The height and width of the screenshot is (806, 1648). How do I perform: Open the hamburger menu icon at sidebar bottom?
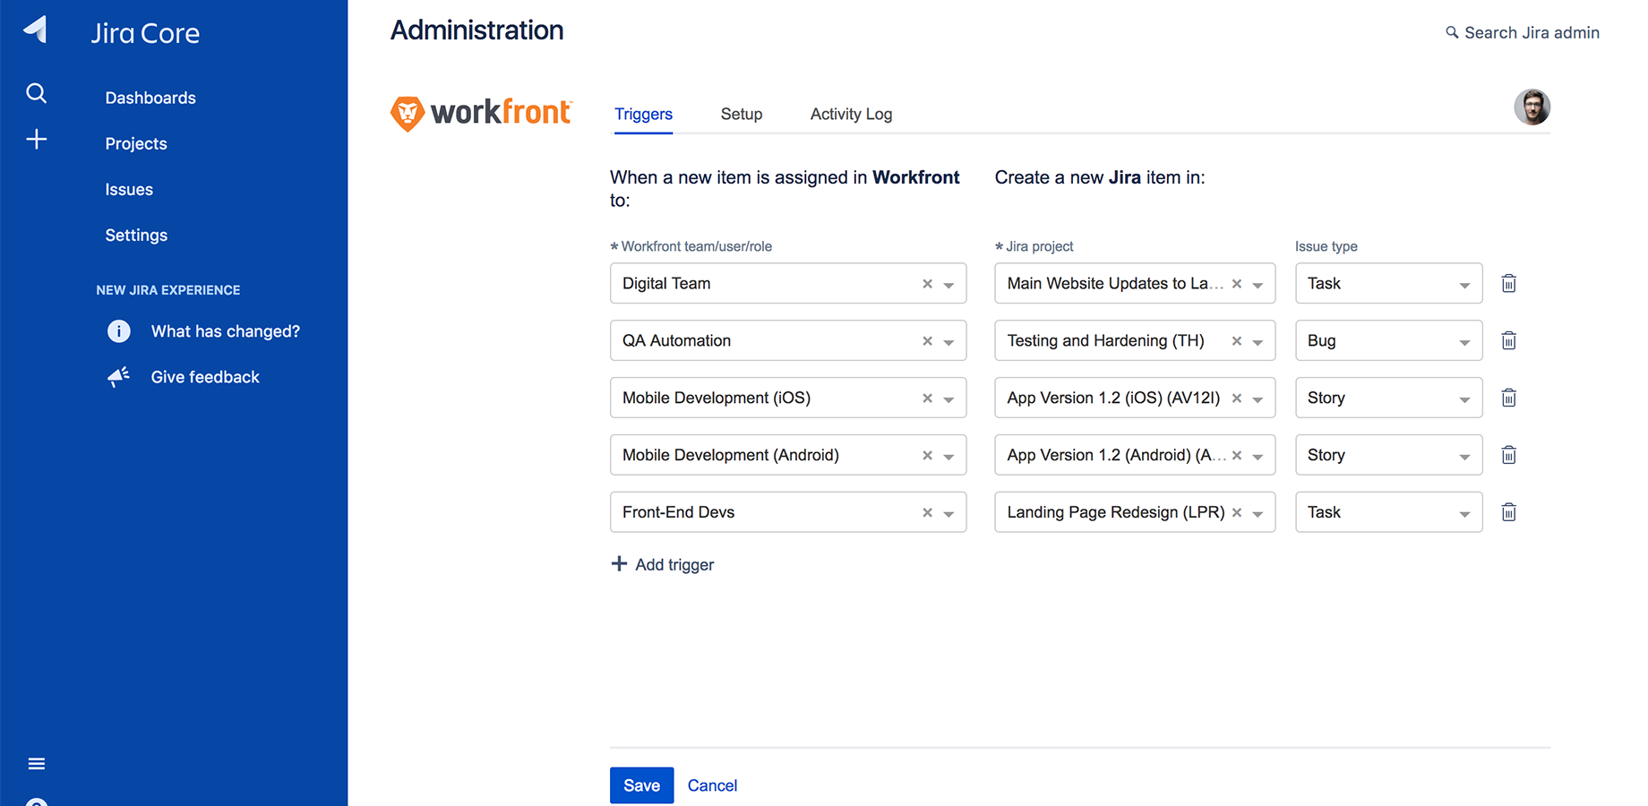coord(36,764)
